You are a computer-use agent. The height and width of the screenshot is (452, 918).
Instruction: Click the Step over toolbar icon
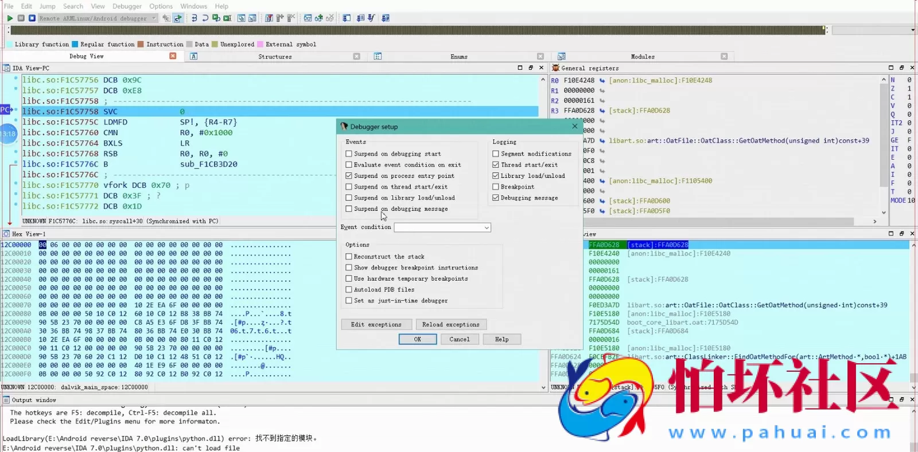coord(205,18)
